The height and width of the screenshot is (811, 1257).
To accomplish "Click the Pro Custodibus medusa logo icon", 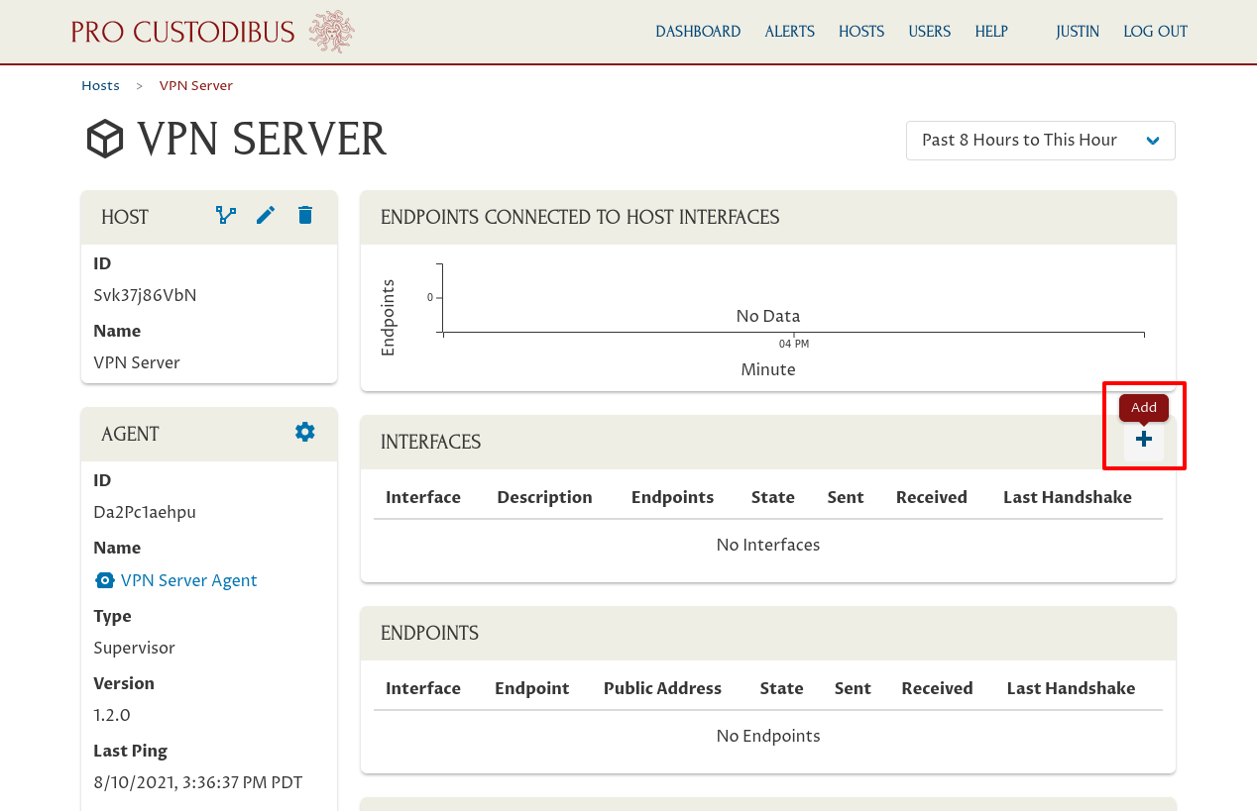I will 331,32.
